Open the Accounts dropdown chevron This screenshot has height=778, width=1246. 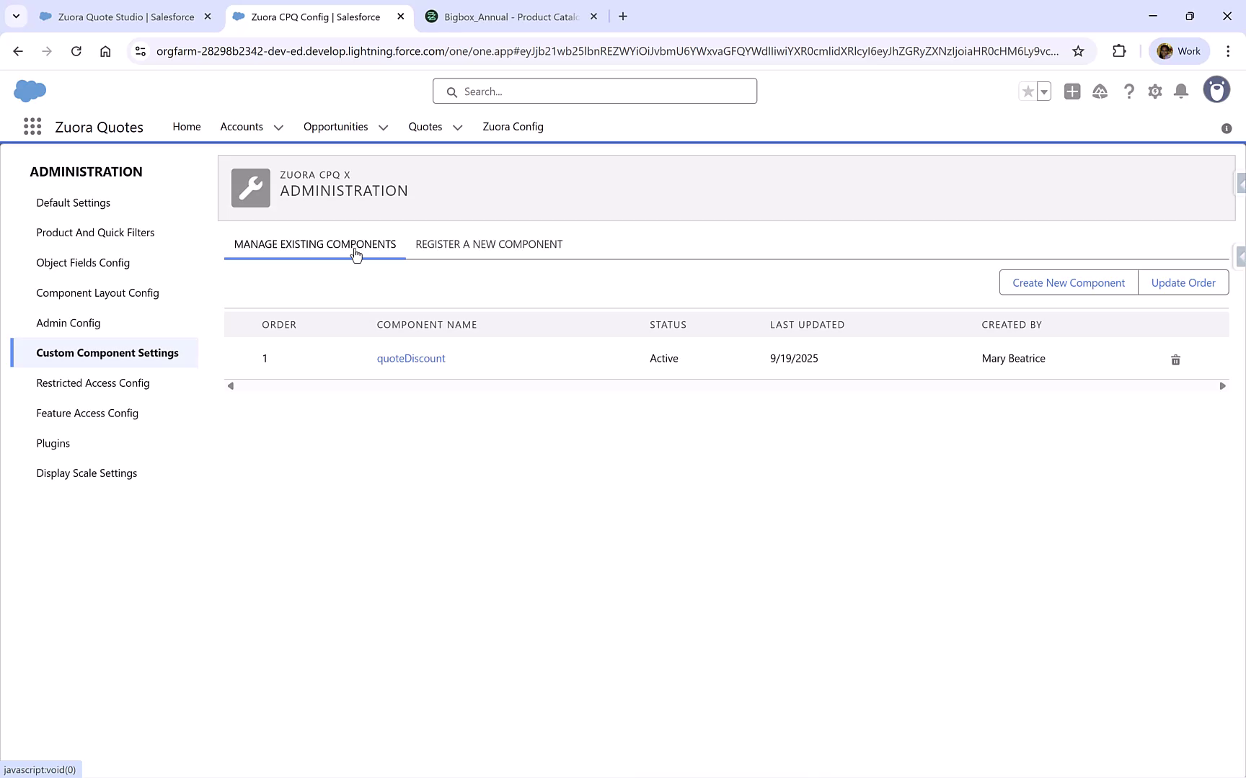(x=278, y=127)
